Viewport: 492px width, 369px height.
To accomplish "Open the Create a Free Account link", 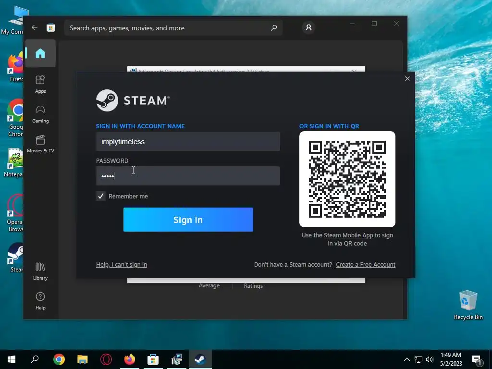I will click(x=366, y=265).
